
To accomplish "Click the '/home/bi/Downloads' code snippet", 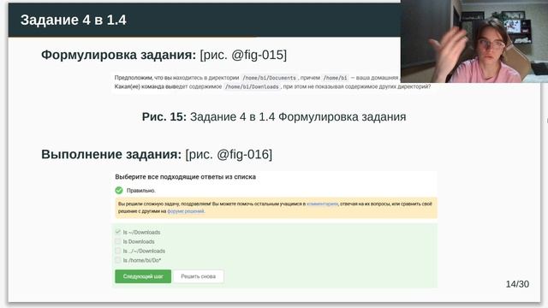I will (x=252, y=86).
